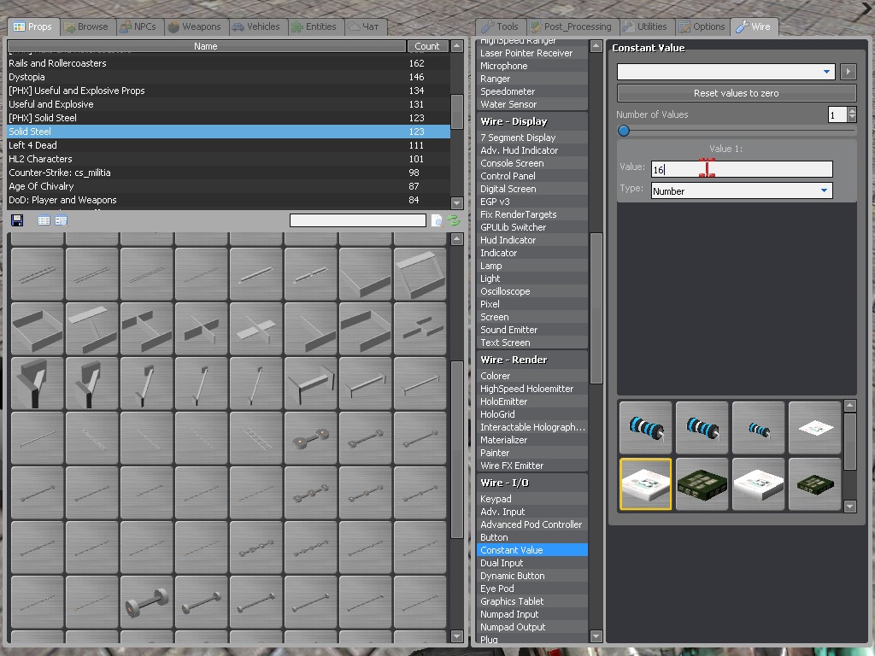This screenshot has width=875, height=656.
Task: Click the details view icon beside list view
Action: click(61, 220)
